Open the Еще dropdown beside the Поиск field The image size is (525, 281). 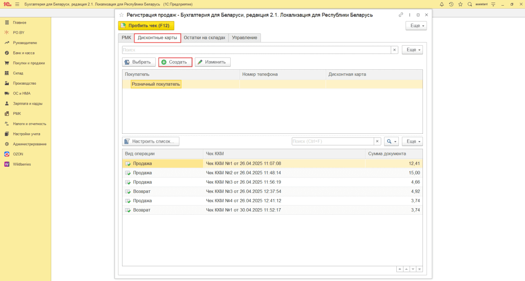pyautogui.click(x=412, y=50)
